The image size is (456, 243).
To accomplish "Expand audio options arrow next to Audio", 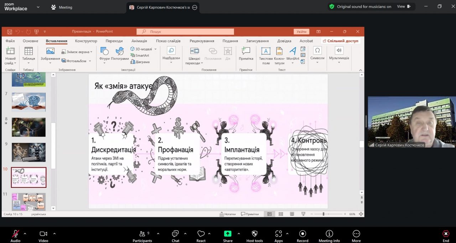I will pos(25,234).
